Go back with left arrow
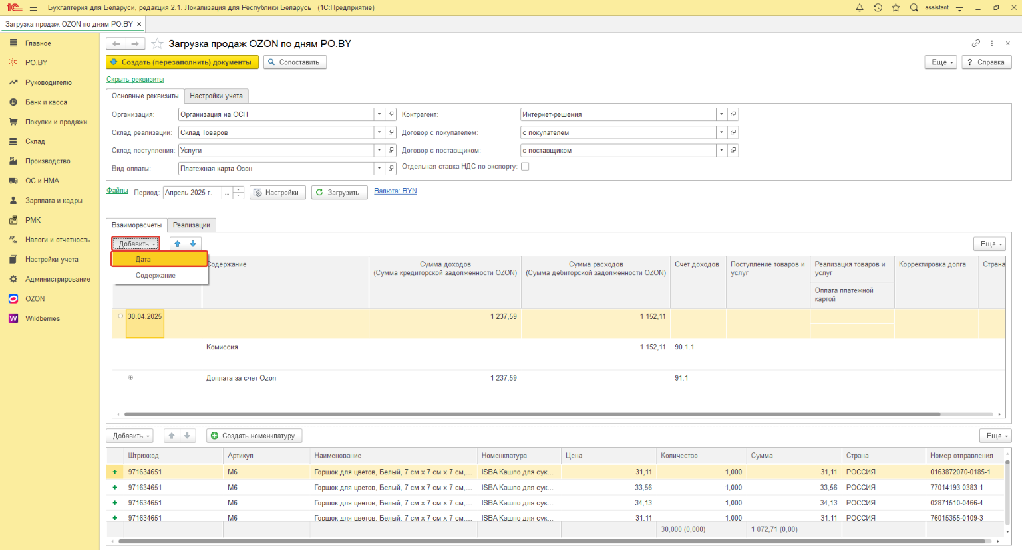This screenshot has height=550, width=1022. [x=116, y=43]
